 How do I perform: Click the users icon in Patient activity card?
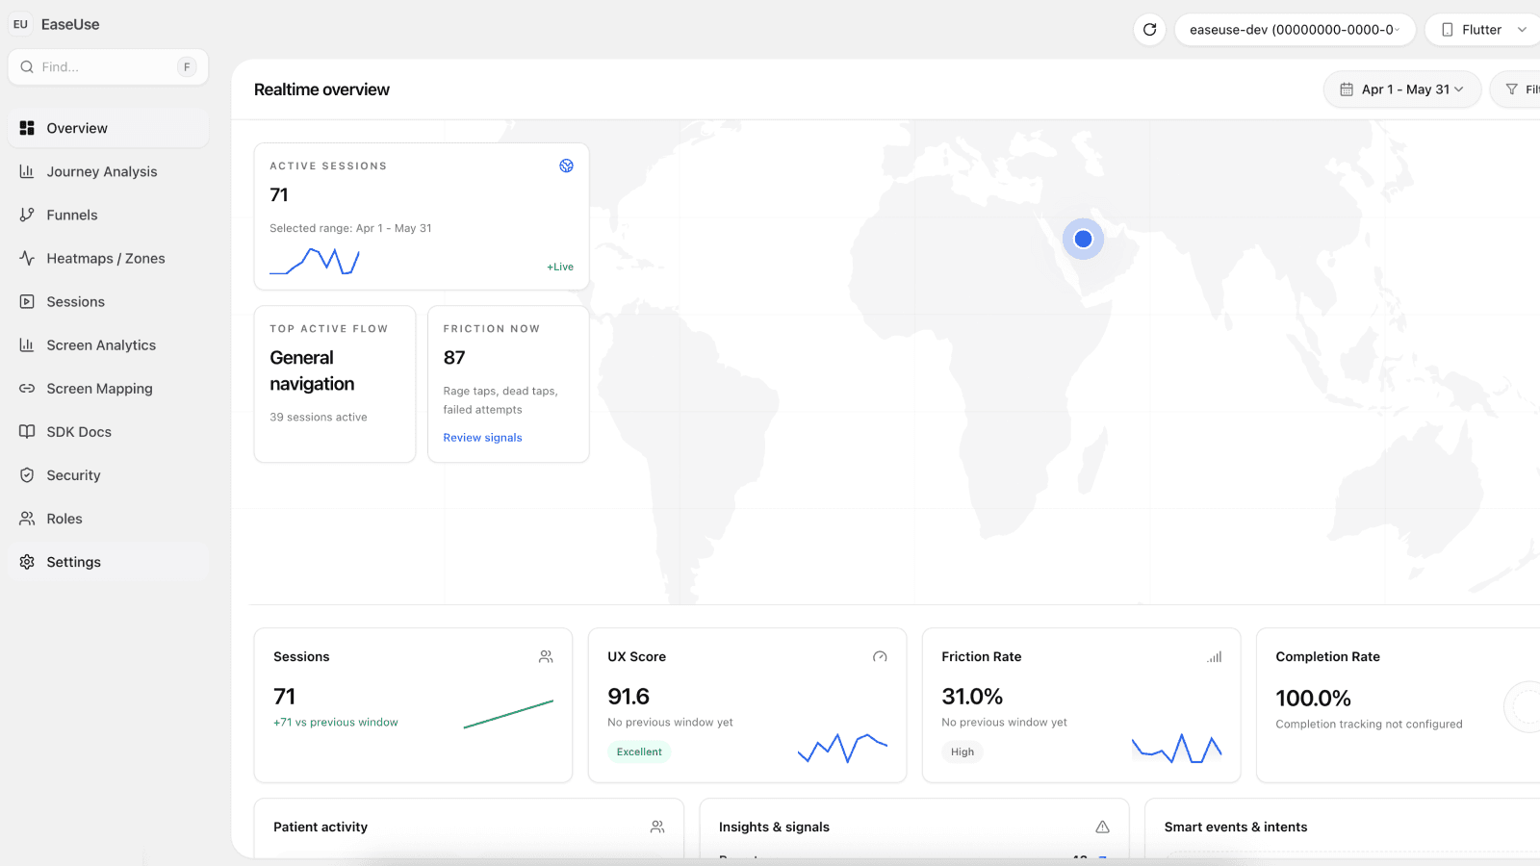click(x=657, y=827)
